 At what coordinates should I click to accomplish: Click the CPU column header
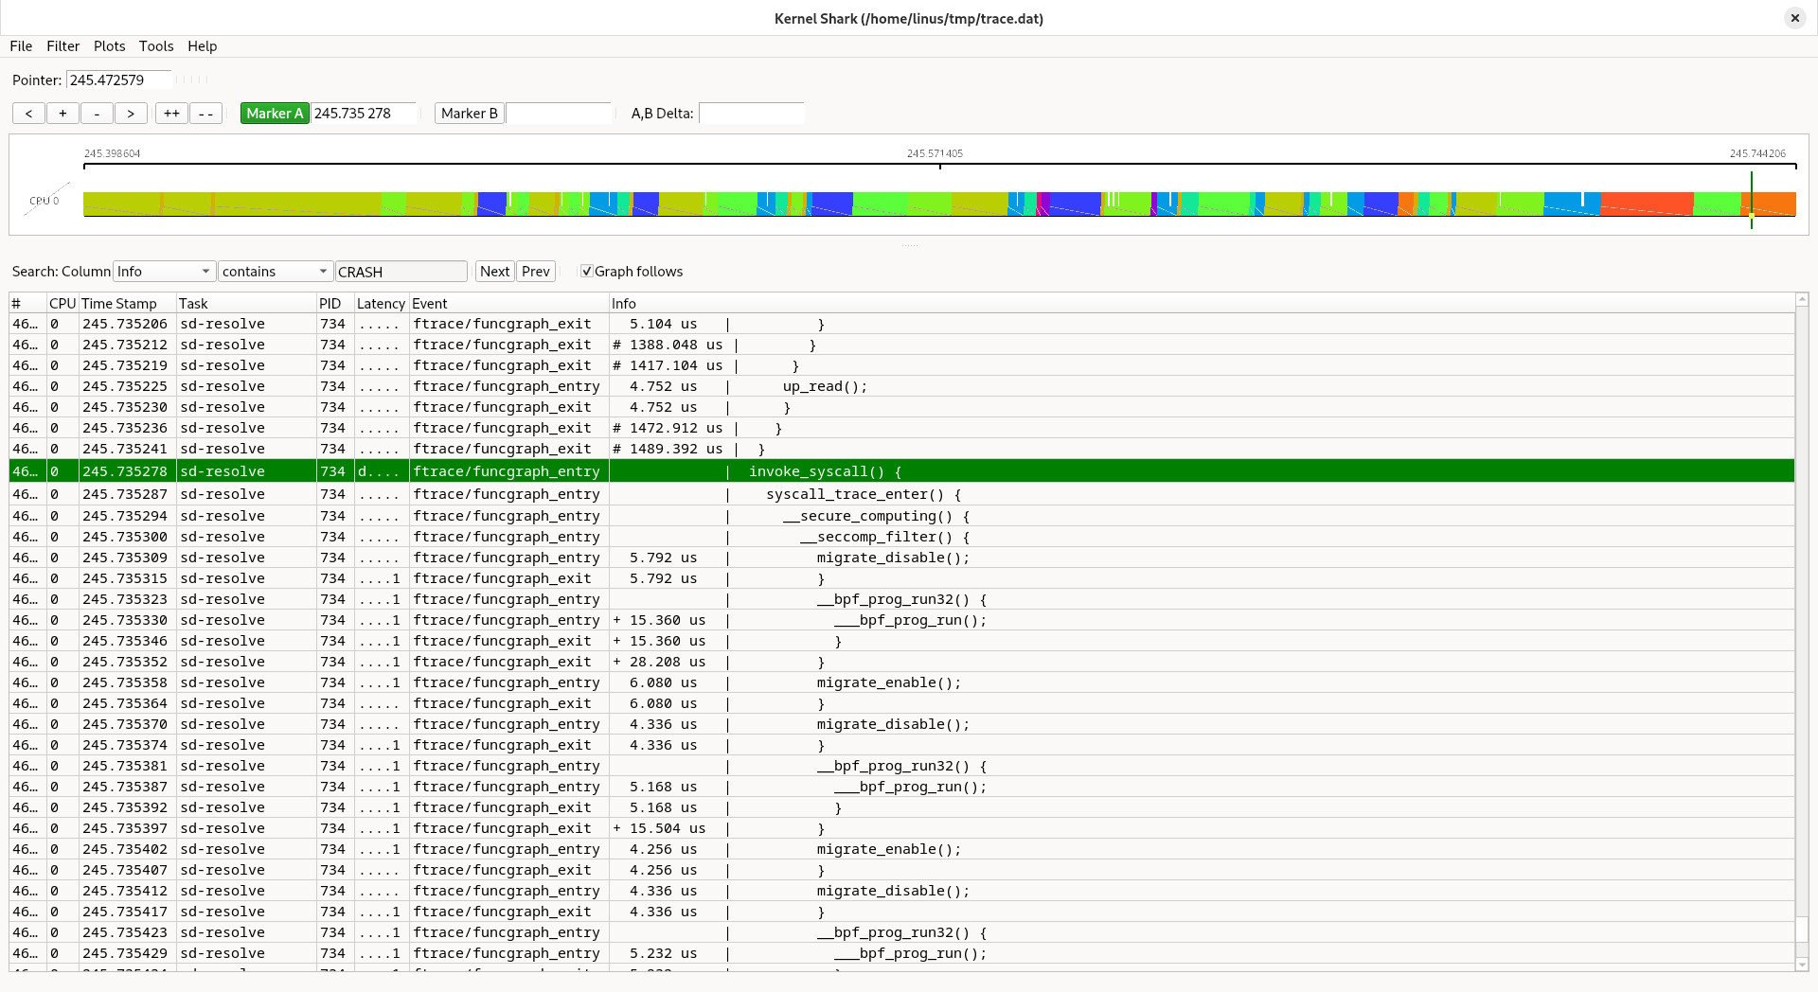(62, 304)
